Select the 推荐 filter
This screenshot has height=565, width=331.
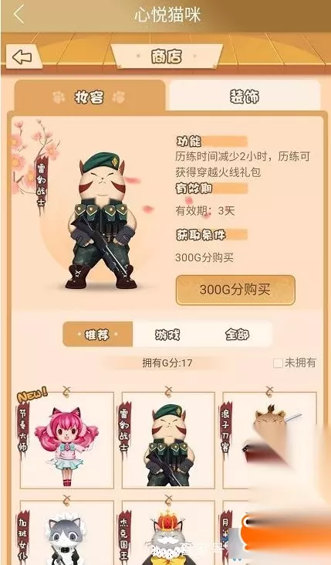(98, 335)
